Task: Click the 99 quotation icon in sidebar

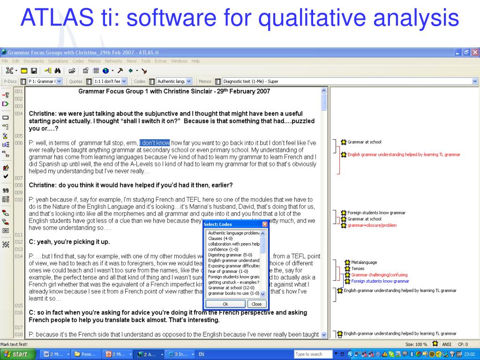Action: tap(6, 190)
